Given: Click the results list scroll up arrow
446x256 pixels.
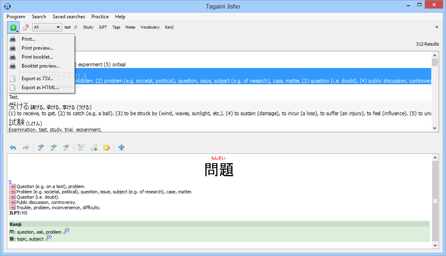Looking at the screenshot, I should click(435, 55).
